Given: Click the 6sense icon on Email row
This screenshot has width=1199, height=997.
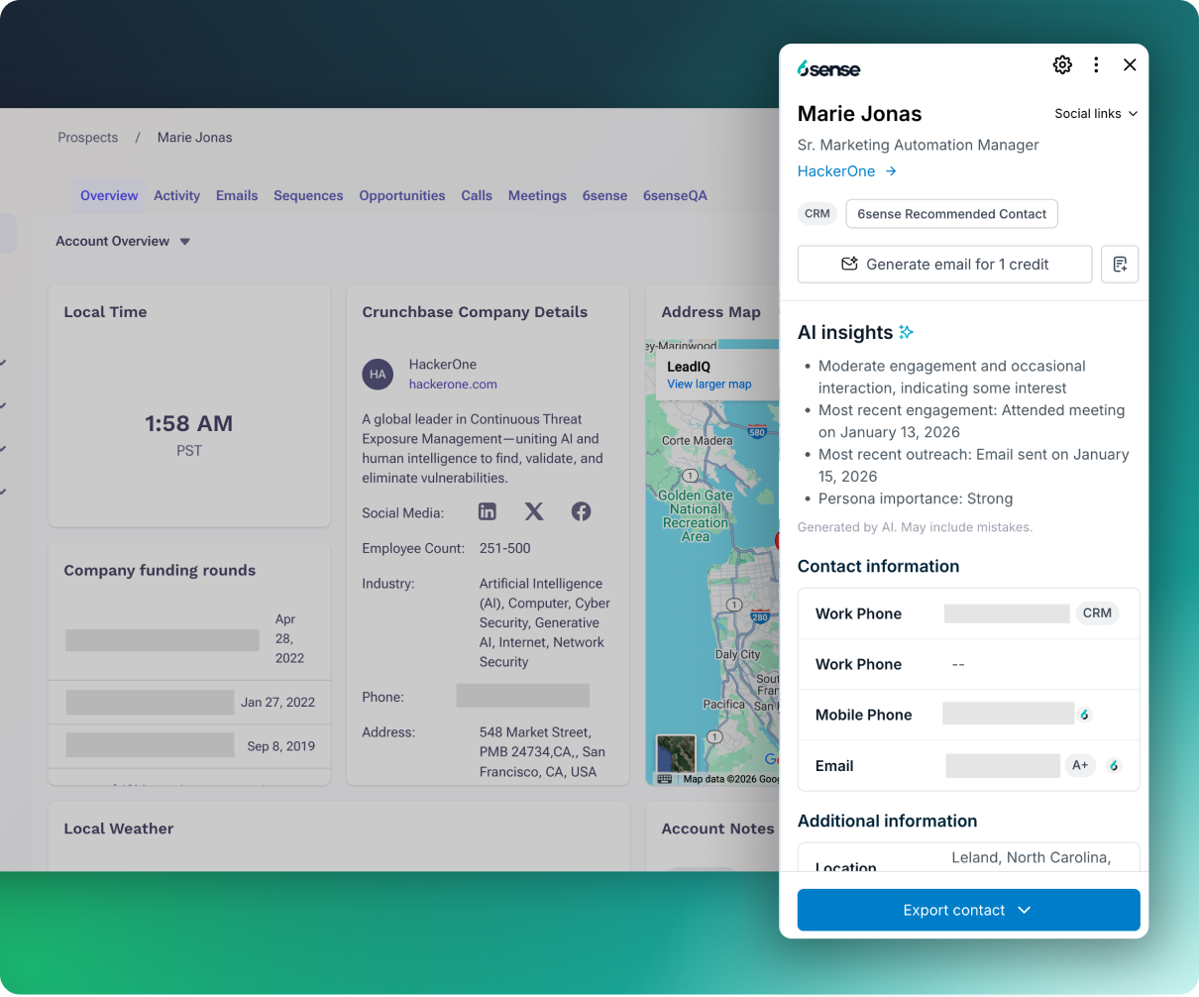Looking at the screenshot, I should coord(1114,765).
